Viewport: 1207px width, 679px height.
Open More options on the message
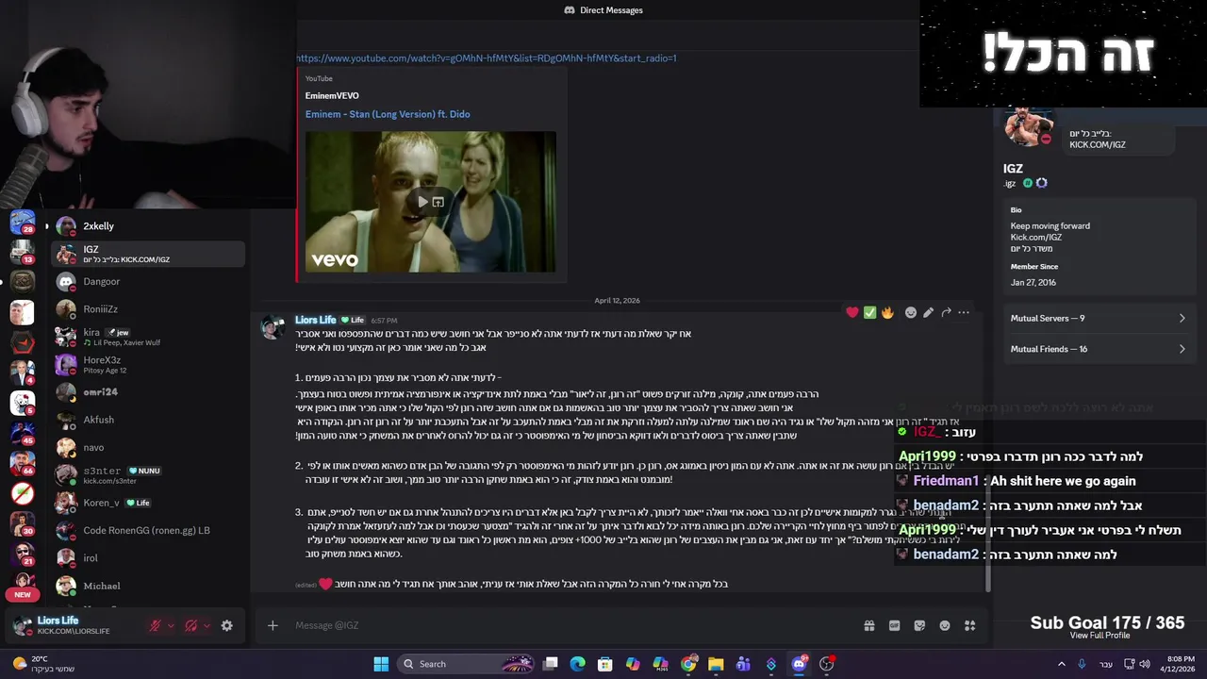(964, 312)
